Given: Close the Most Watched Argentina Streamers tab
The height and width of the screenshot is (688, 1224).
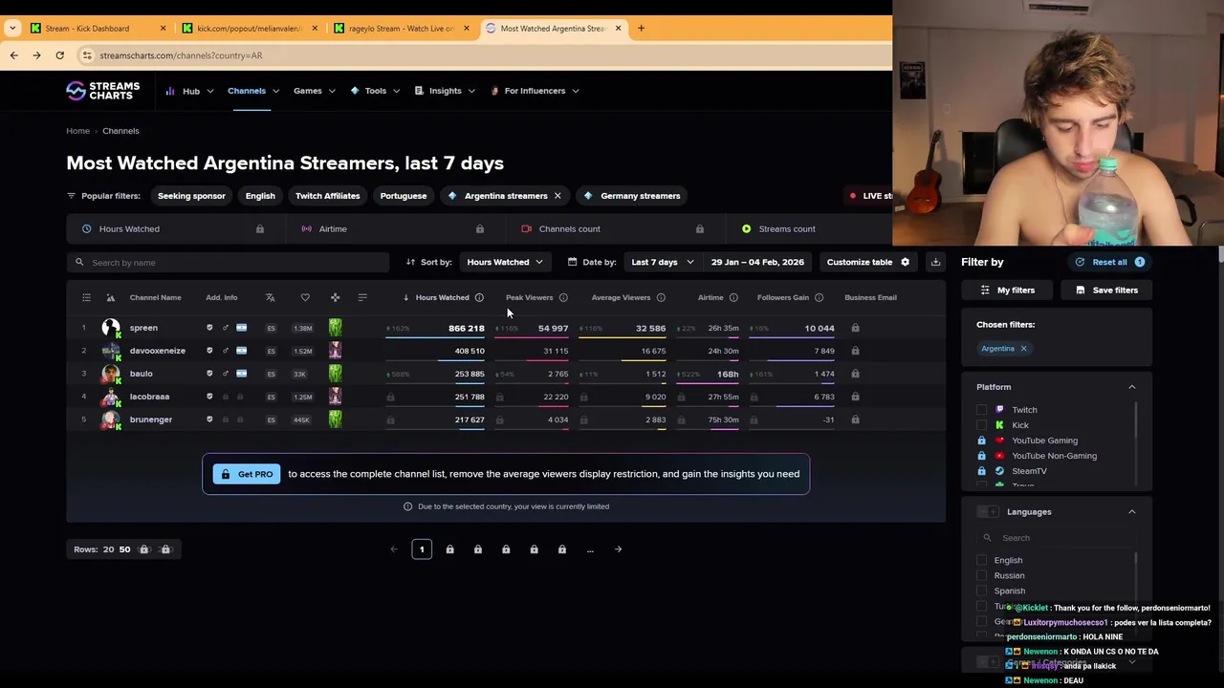Looking at the screenshot, I should (618, 28).
